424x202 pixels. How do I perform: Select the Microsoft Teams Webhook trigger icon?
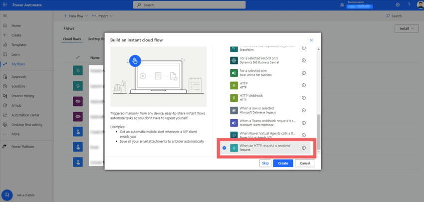pos(233,123)
